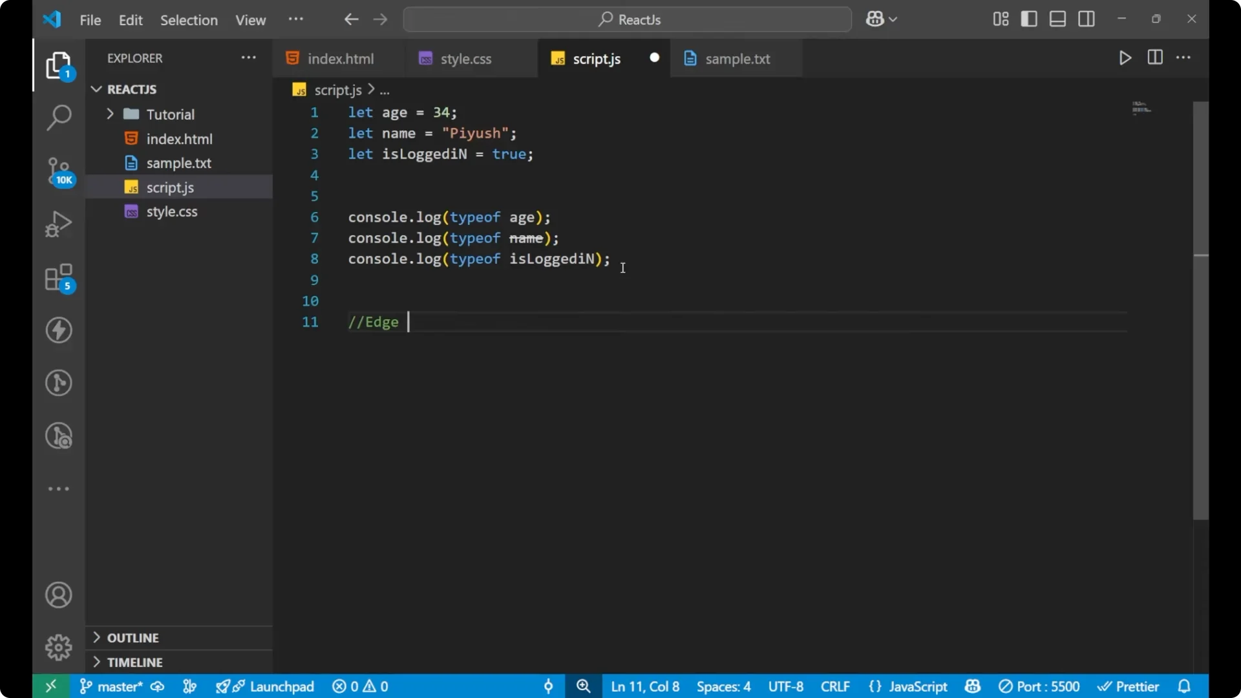Click the notifications bell in the status bar
Screen dimensions: 1241x698
(1185, 686)
